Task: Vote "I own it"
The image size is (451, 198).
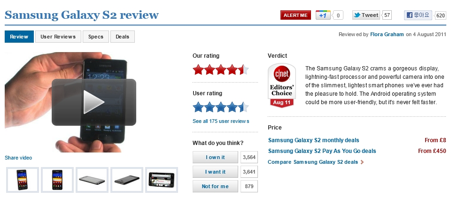Action: coord(215,157)
